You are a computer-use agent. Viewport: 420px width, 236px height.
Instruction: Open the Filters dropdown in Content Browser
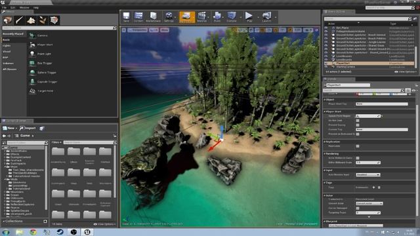point(56,143)
